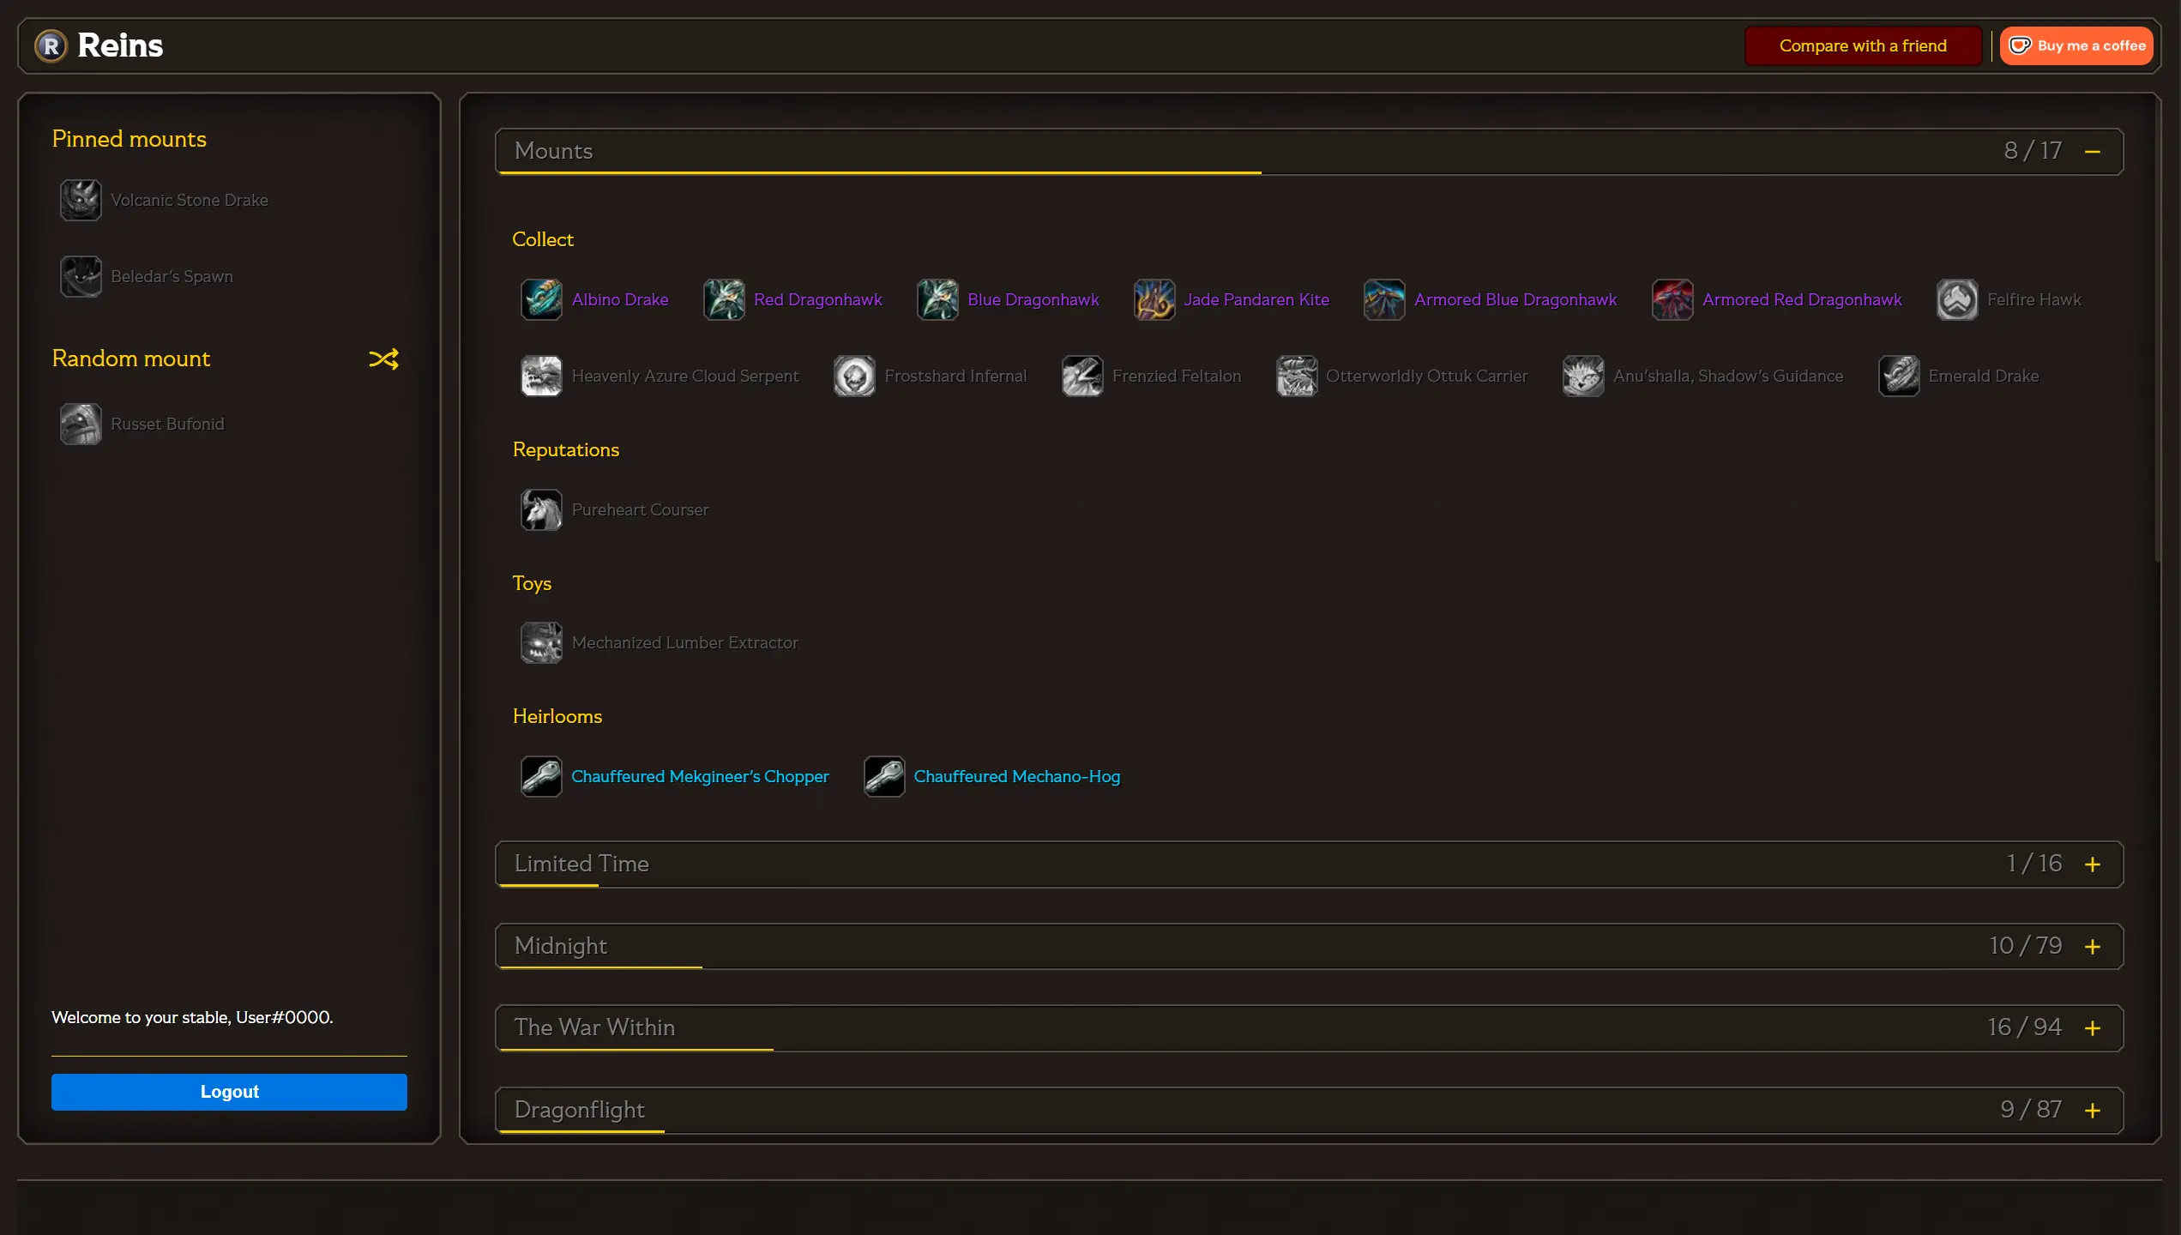Image resolution: width=2181 pixels, height=1235 pixels.
Task: Click the Chauffeured Mekgineer's Chopper icon
Action: [541, 776]
